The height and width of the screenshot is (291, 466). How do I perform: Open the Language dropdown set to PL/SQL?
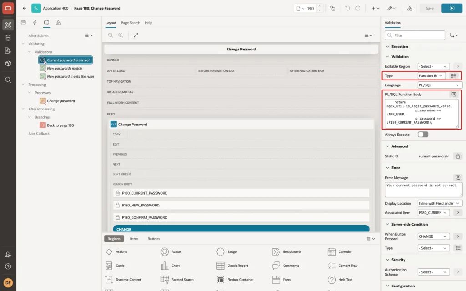440,85
